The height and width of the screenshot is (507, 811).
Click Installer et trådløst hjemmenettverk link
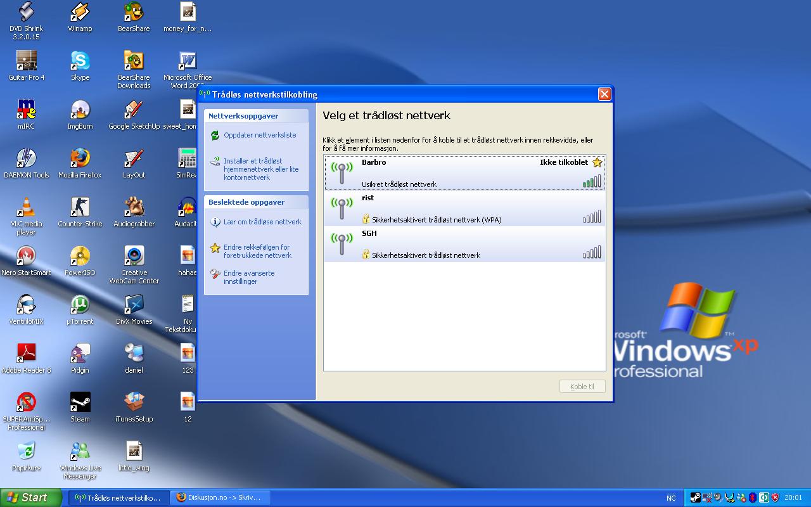254,169
